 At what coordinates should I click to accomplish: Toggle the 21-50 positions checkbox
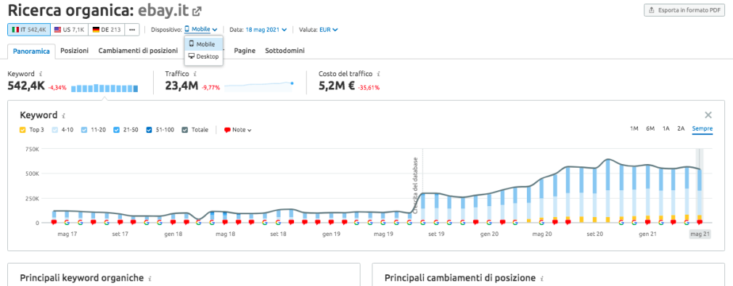click(x=116, y=130)
